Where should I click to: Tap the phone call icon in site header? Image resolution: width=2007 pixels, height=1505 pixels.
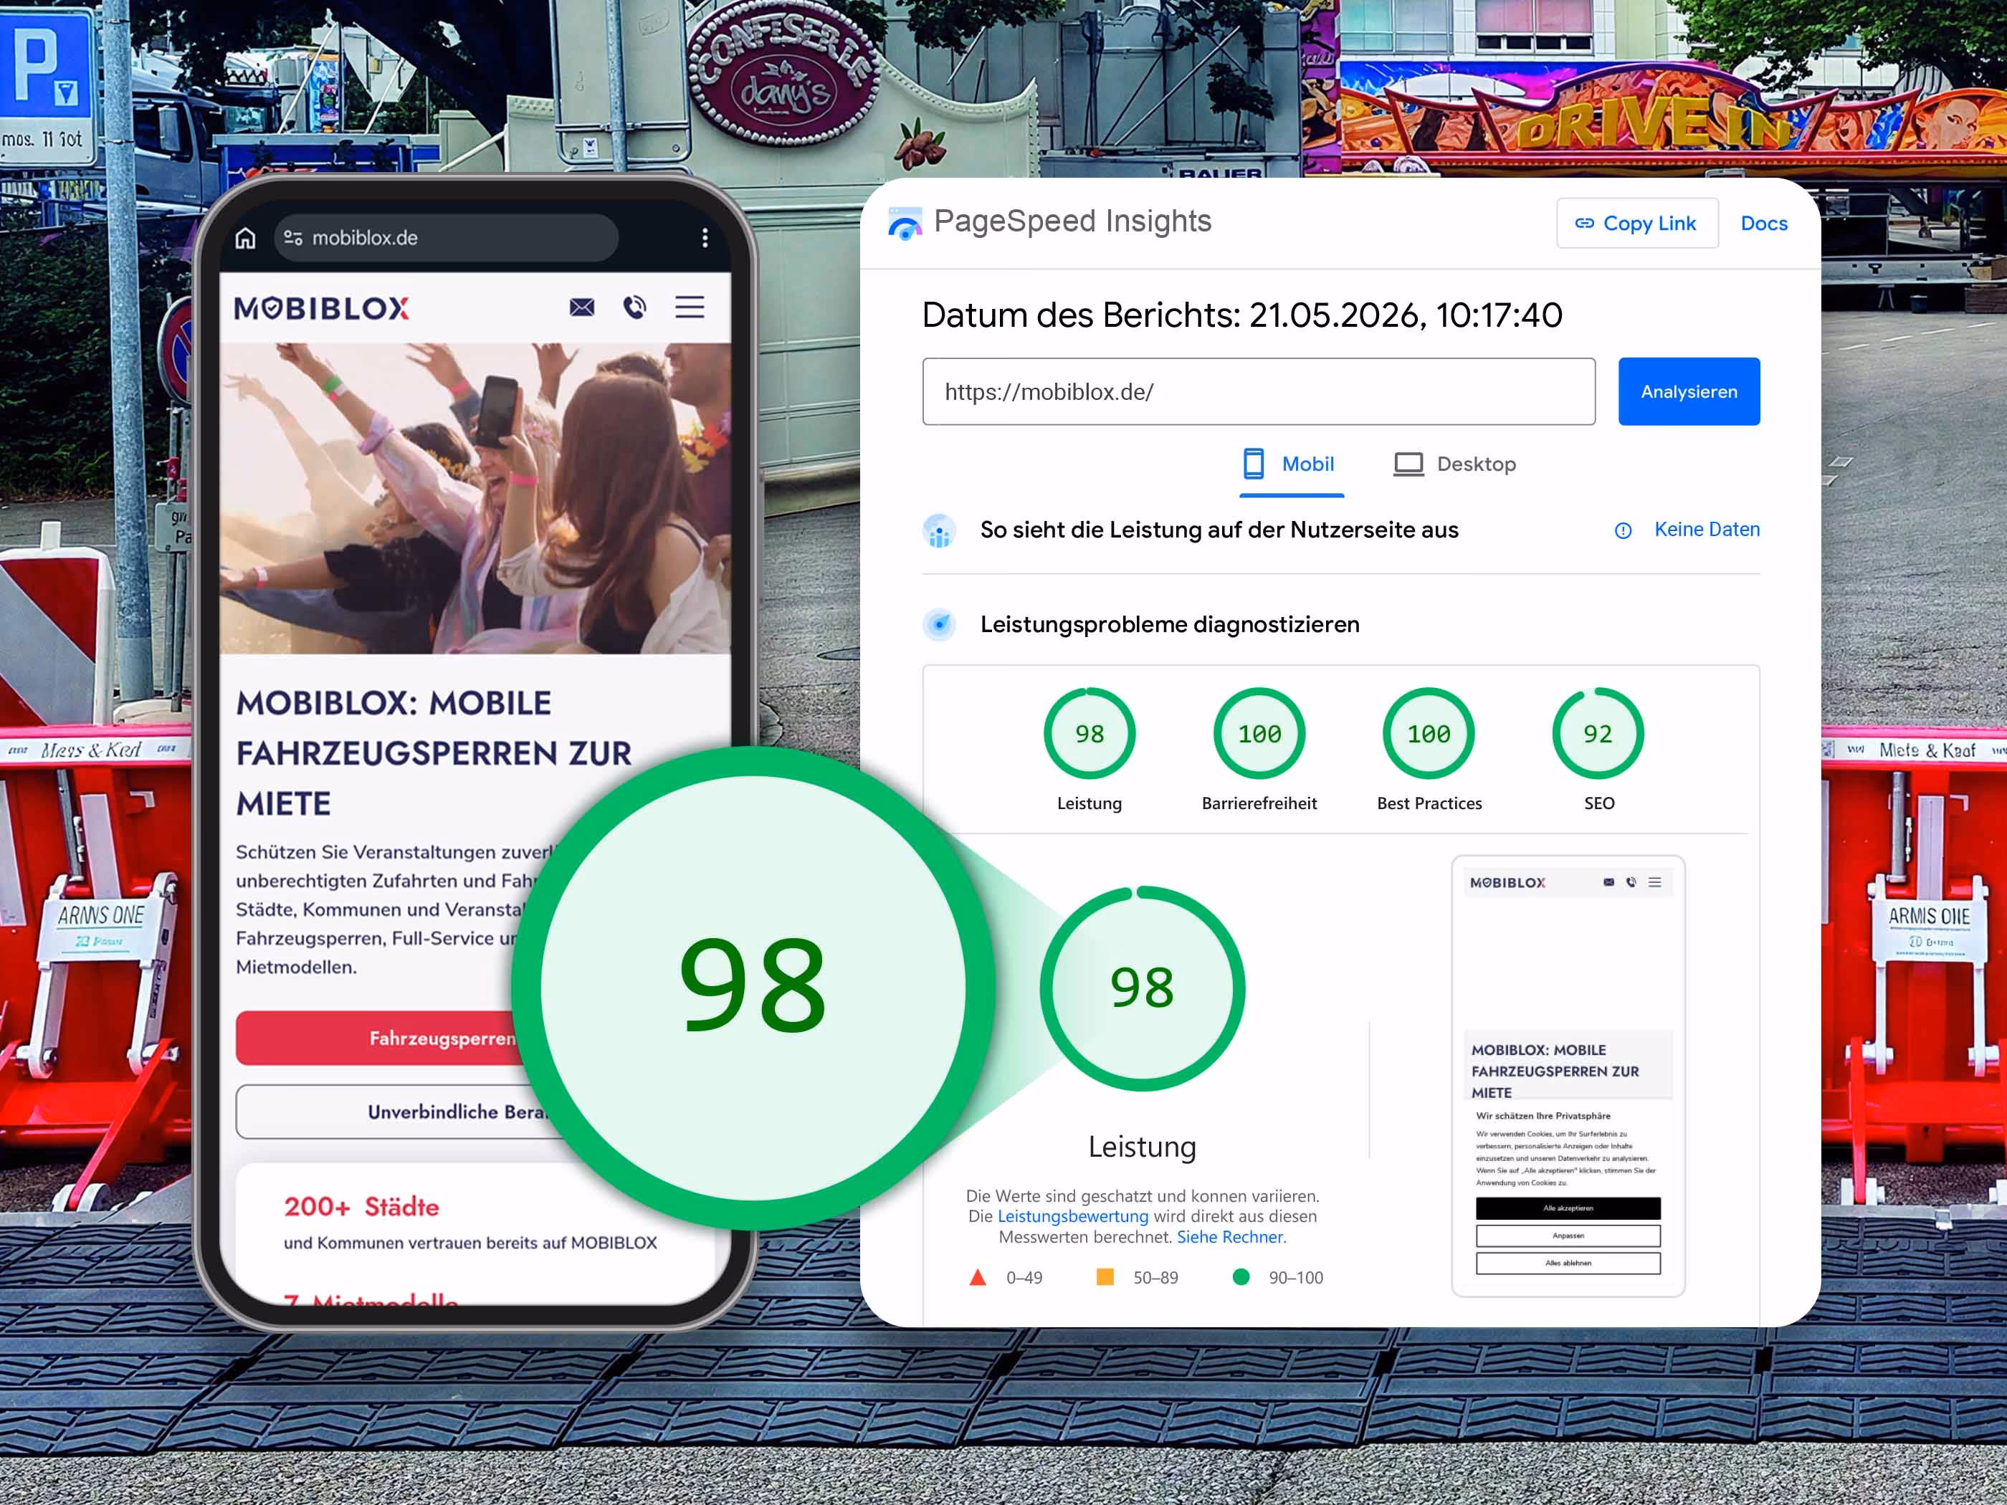(635, 307)
